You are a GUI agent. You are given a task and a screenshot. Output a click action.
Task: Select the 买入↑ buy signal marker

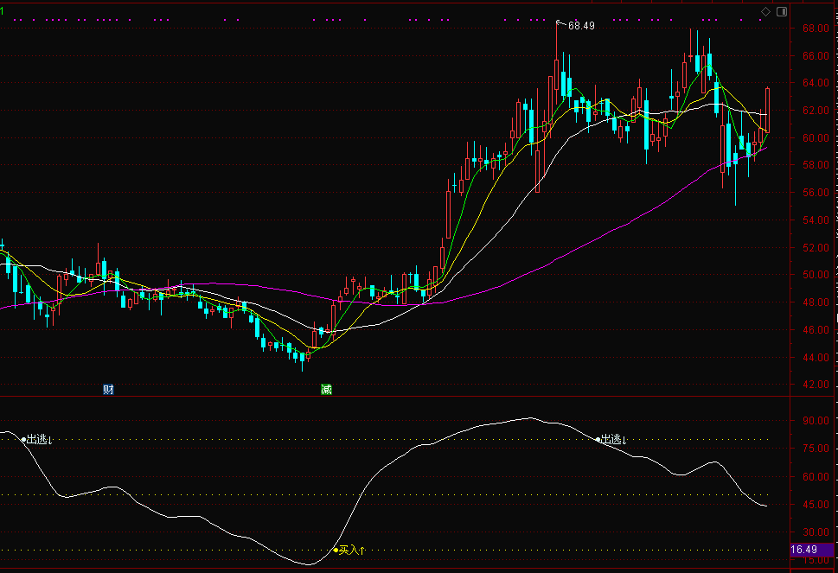click(349, 550)
